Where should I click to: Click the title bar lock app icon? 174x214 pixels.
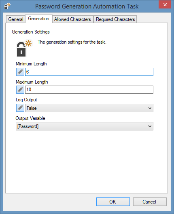pyautogui.click(x=7, y=6)
